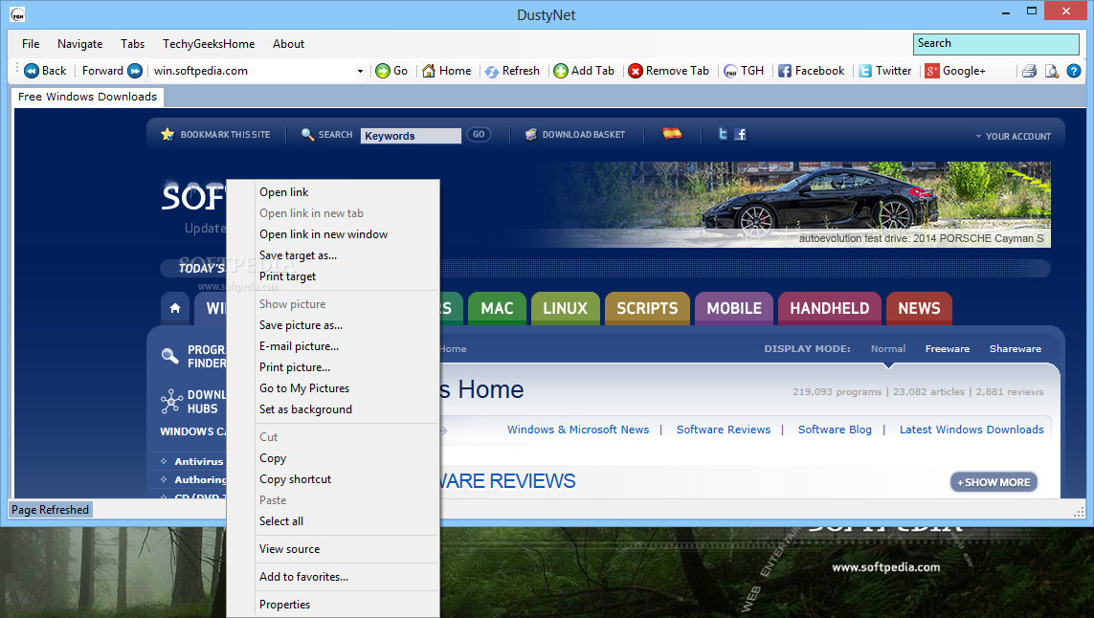This screenshot has height=618, width=1094.
Task: Click the Forward arrow icon
Action: pyautogui.click(x=135, y=71)
